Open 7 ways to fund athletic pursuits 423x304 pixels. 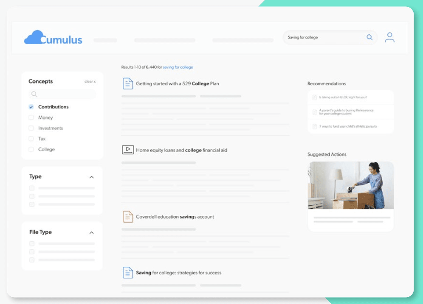(347, 126)
